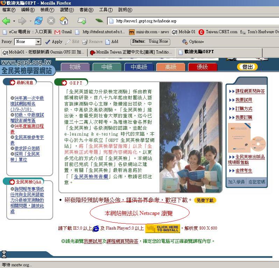Expand the proxy Options dropdown
Image resolution: width=279 pixels, height=268 pixels.
[x=193, y=42]
